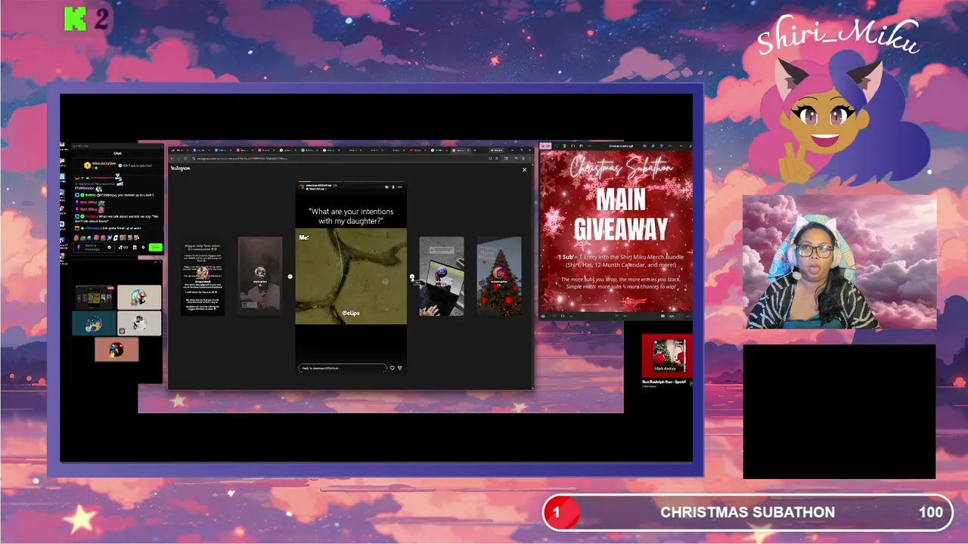968x544 pixels.
Task: Go to the previous story arrow
Action: (290, 277)
